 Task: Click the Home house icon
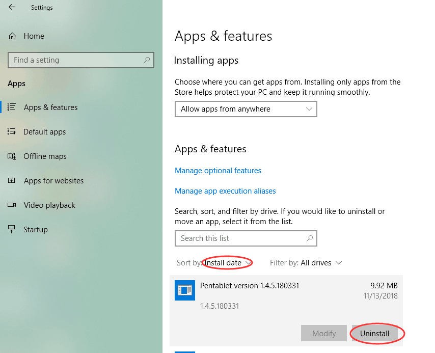click(12, 36)
